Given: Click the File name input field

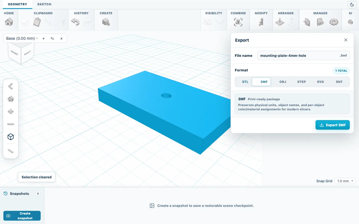Looking at the screenshot, I should coord(303,55).
